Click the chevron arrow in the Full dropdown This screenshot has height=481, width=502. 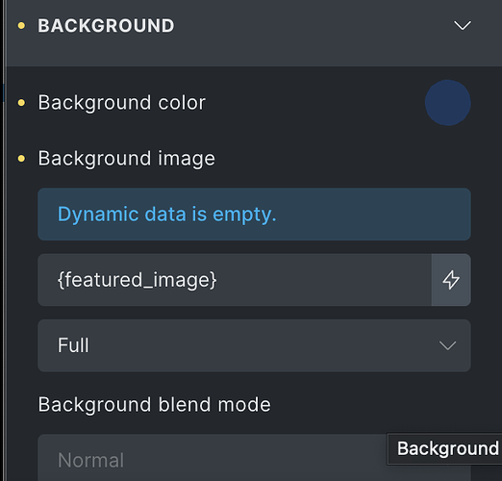tap(447, 346)
